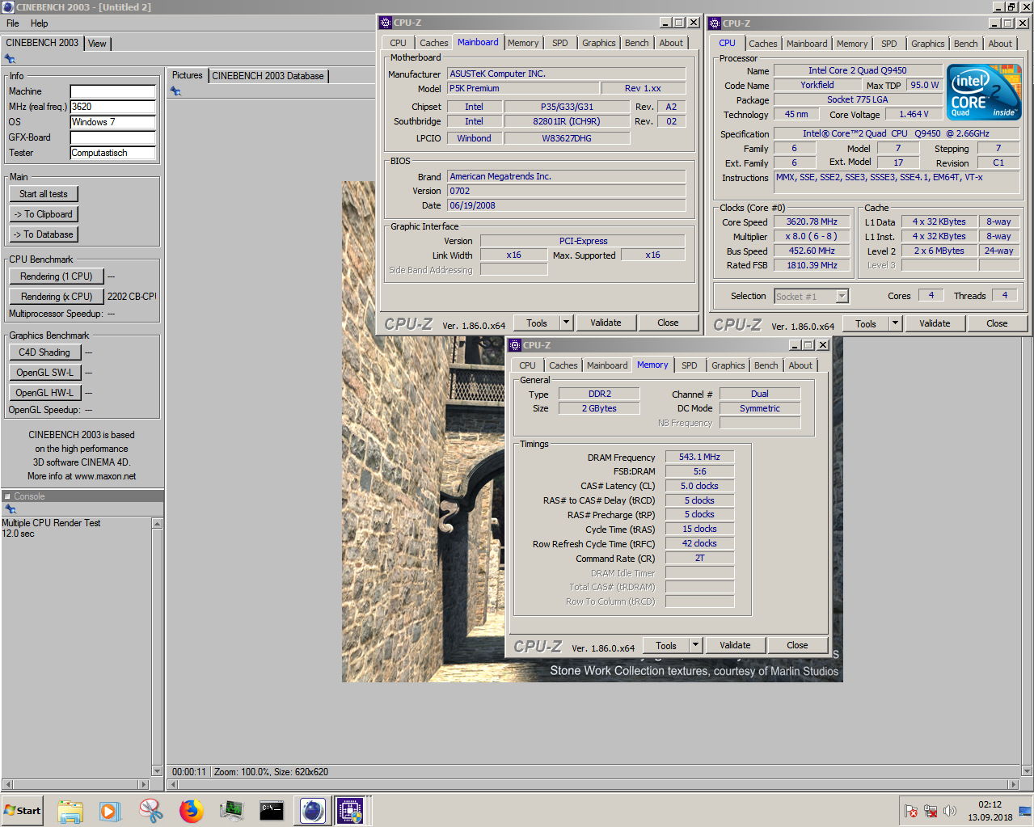
Task: Click the Intel Core 2 Quad logo
Action: (985, 92)
